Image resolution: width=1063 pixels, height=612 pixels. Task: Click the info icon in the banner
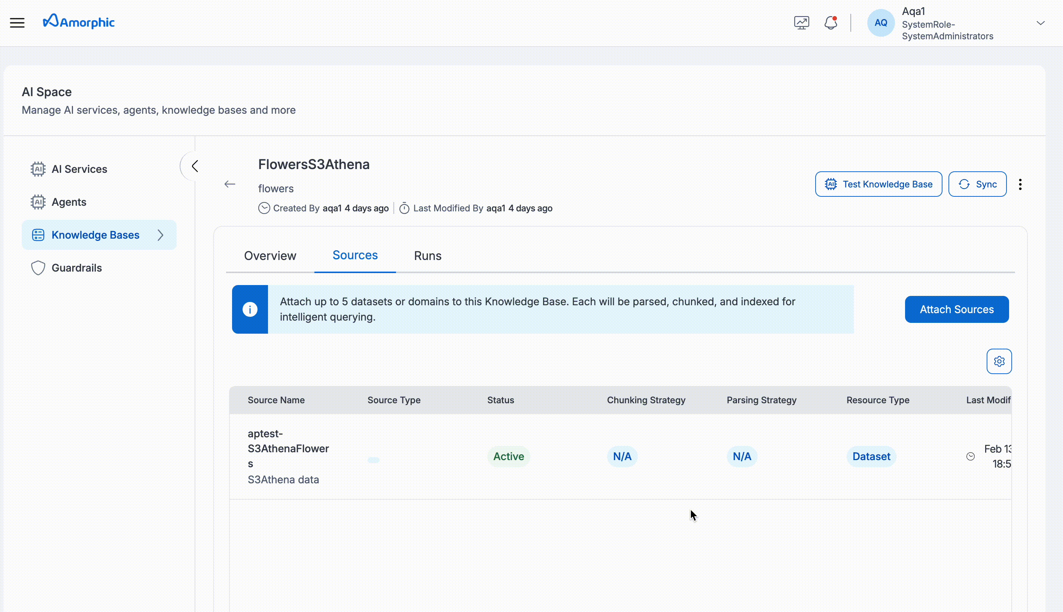click(250, 309)
